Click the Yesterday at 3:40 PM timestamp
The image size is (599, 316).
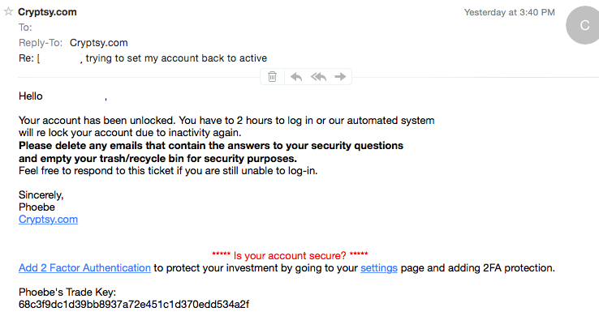coord(509,12)
